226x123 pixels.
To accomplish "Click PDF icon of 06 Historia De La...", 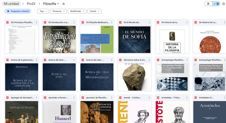I will [x=196, y=22].
